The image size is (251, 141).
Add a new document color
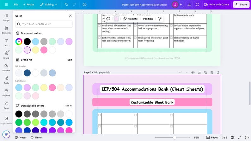pos(19,42)
